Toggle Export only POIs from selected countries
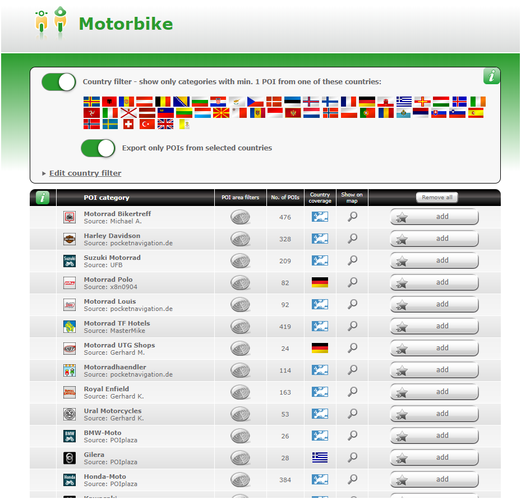521x499 pixels. click(98, 148)
